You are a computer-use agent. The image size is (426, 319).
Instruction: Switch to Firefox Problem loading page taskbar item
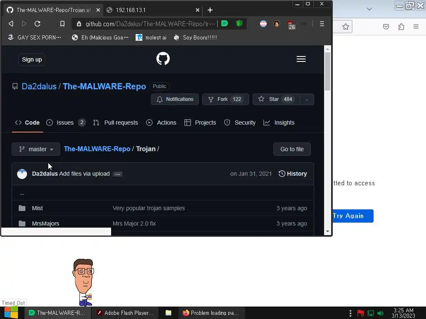click(212, 313)
